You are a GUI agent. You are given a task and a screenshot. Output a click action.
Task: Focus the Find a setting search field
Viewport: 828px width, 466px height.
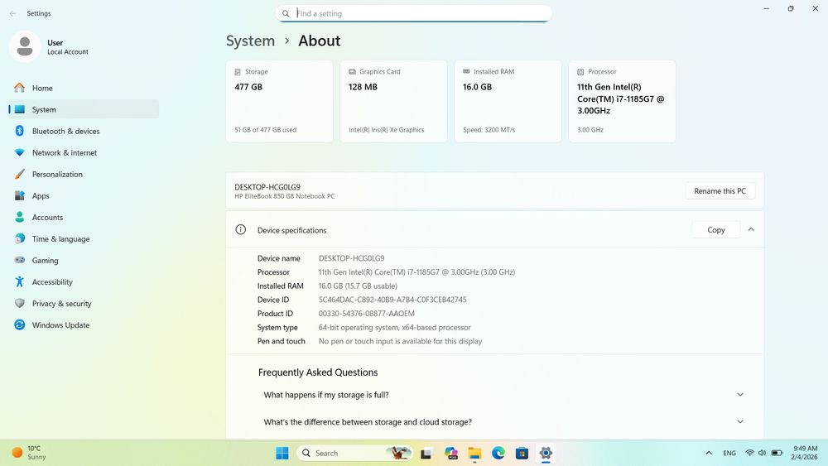coord(413,14)
